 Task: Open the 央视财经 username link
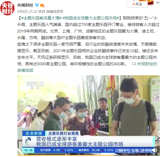tap(25, 5)
